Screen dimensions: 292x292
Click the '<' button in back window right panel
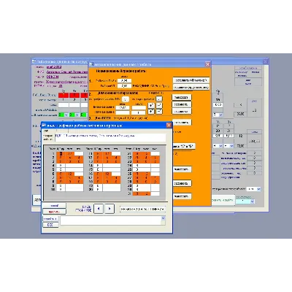point(240,105)
